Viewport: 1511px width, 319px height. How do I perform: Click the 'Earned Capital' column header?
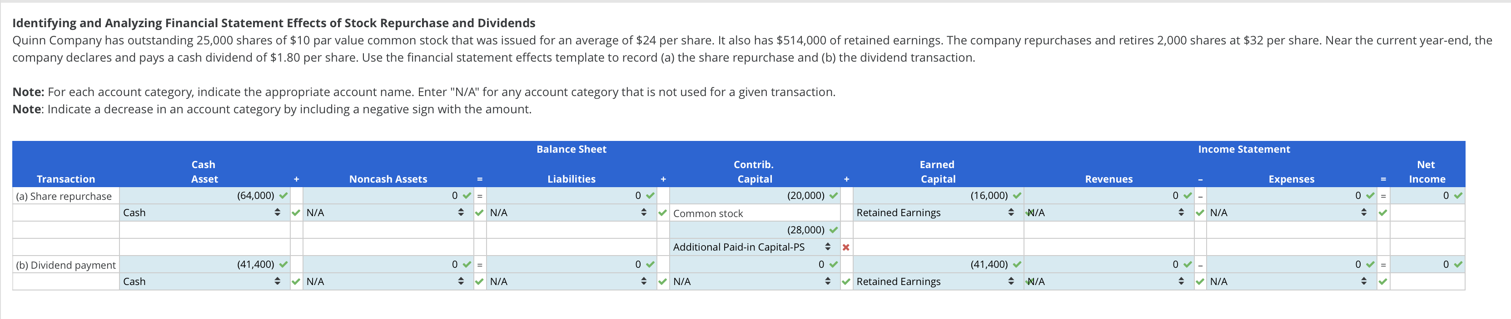coord(937,172)
